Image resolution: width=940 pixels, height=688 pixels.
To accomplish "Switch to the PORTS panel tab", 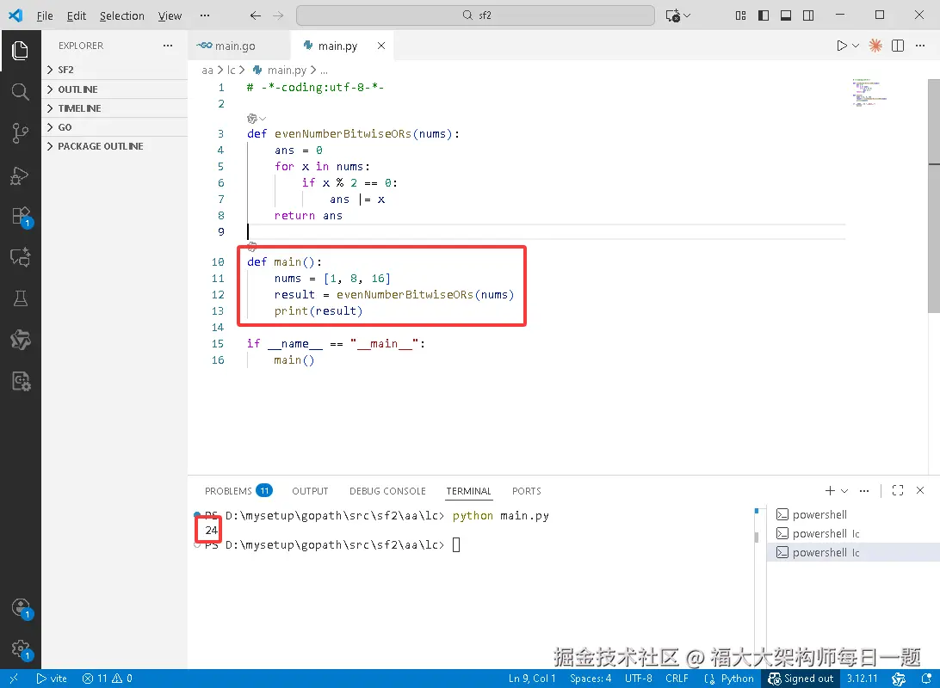I will pos(526,490).
